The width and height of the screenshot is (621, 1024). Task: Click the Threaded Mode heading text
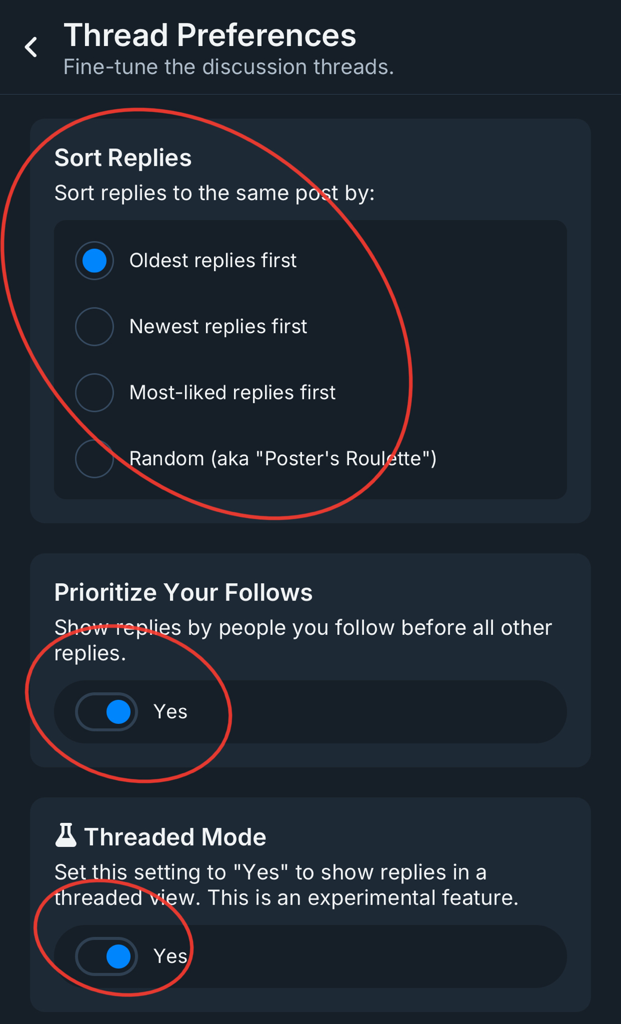175,837
